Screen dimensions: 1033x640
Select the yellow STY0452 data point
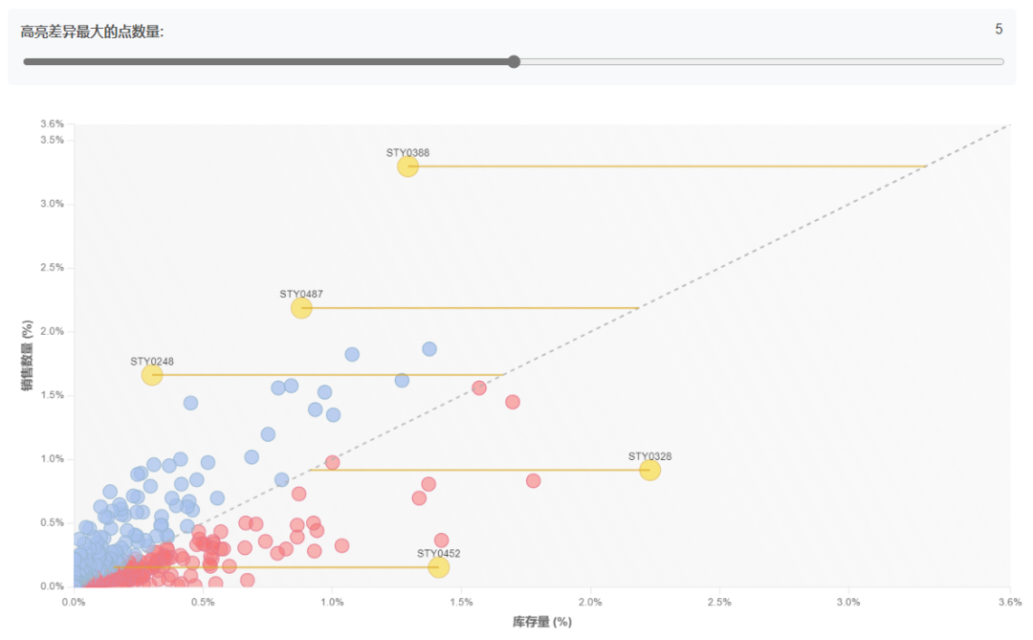pos(439,567)
